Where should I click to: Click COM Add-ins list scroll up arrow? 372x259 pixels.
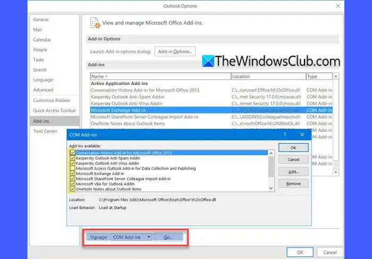[x=271, y=153]
